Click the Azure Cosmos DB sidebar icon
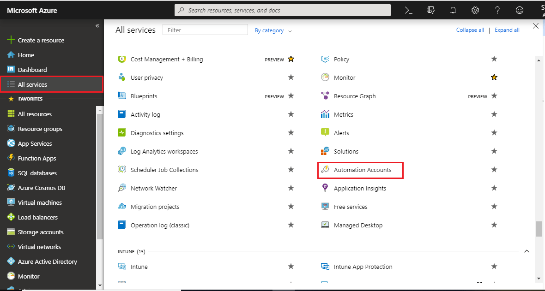545x291 pixels. (11, 188)
